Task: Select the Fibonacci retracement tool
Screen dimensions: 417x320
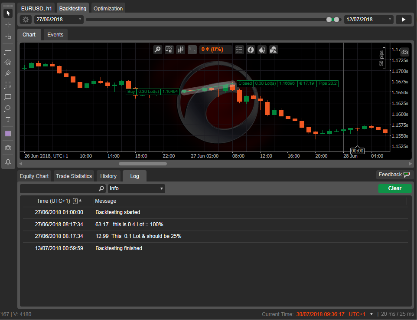Action: point(8,85)
